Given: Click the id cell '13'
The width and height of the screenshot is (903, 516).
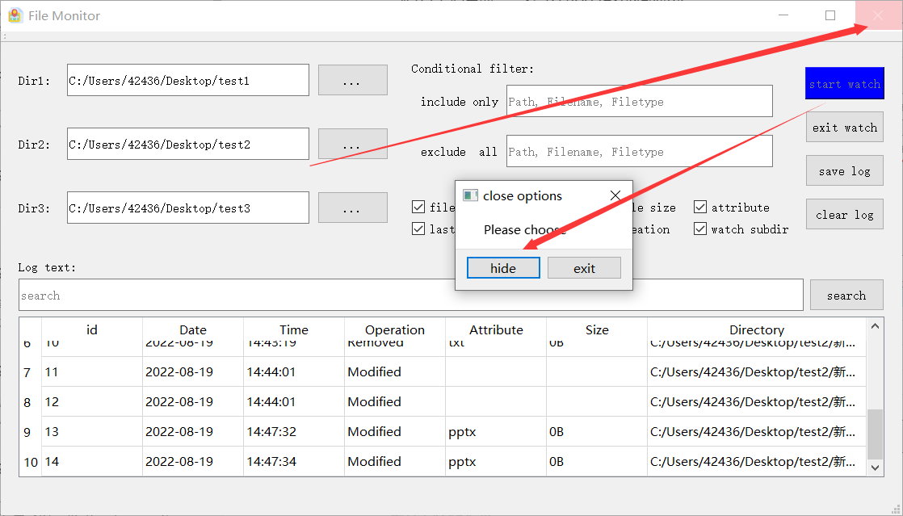Looking at the screenshot, I should click(92, 432).
